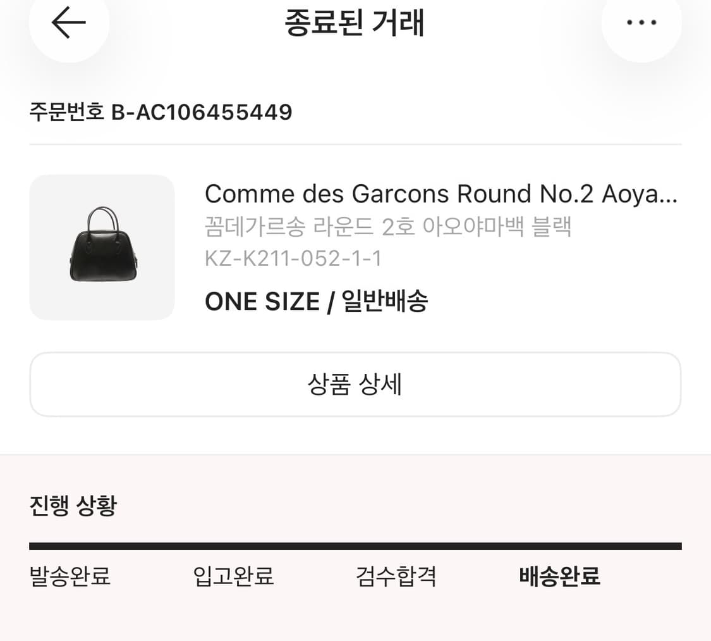Tap the 검수합격 inspection stage label
This screenshot has height=641, width=711.
pyautogui.click(x=396, y=576)
